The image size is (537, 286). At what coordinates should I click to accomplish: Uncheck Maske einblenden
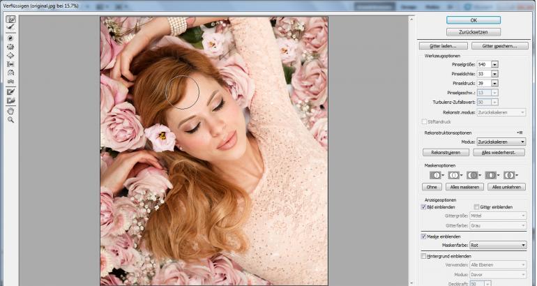tap(423, 236)
